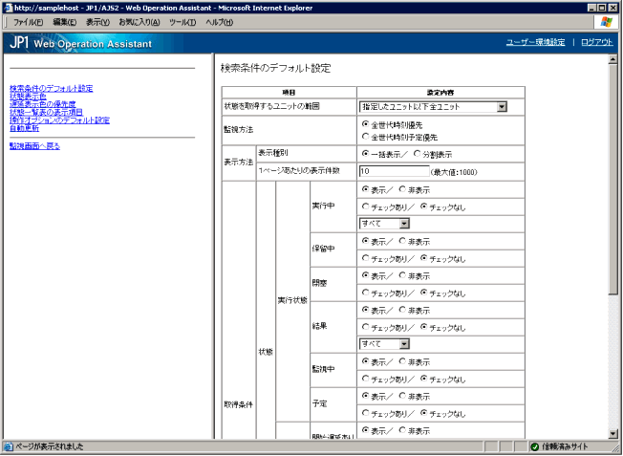
Task: Click the 実行状態 cell label
Action: [x=292, y=300]
